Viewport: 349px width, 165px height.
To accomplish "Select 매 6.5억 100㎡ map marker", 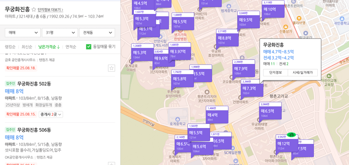I will (x=183, y=144).
